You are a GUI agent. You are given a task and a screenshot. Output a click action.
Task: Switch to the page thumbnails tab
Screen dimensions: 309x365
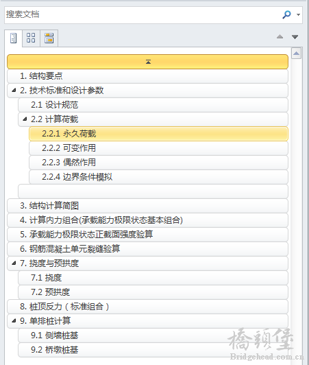tap(31, 38)
